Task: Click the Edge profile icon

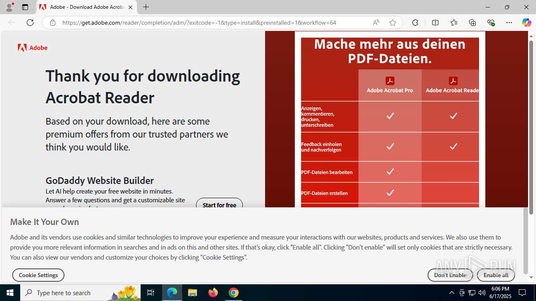Action: 9,7
